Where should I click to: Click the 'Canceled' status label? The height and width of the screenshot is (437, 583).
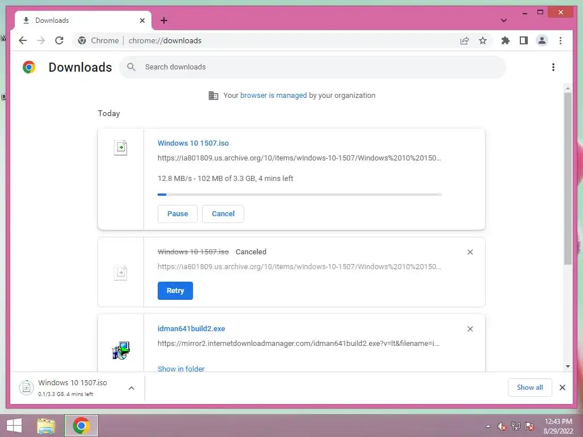coord(251,252)
